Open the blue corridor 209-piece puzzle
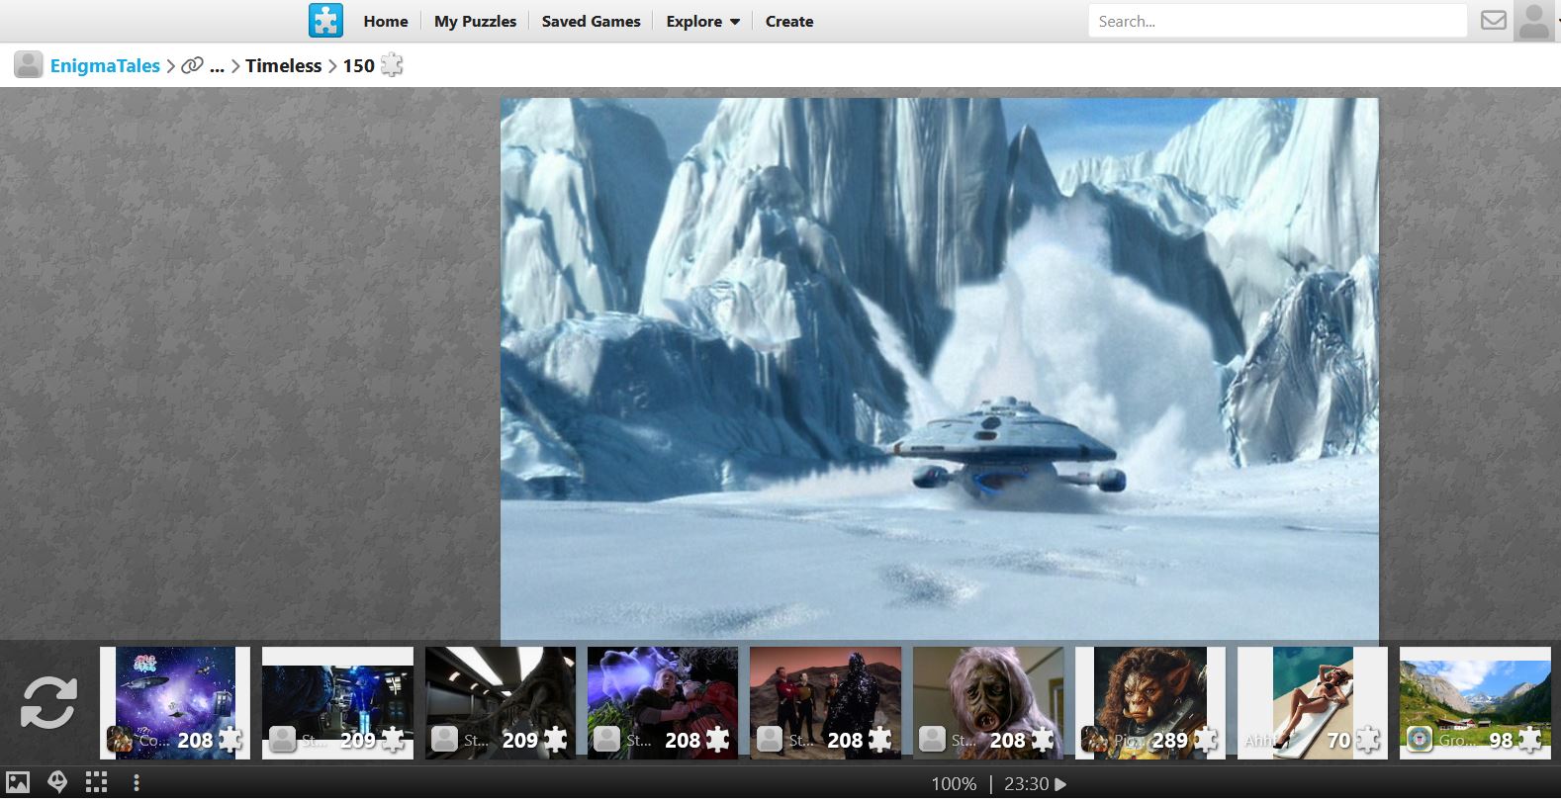Viewport: 1561px width, 804px height. (x=337, y=703)
